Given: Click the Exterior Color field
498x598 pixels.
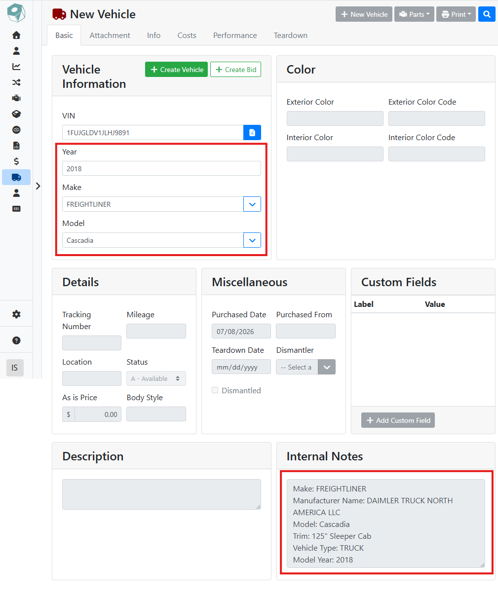Looking at the screenshot, I should coord(335,118).
